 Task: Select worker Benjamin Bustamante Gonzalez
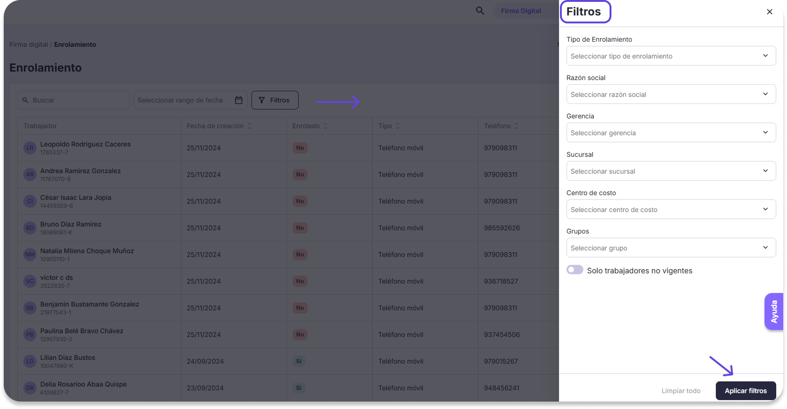point(90,304)
